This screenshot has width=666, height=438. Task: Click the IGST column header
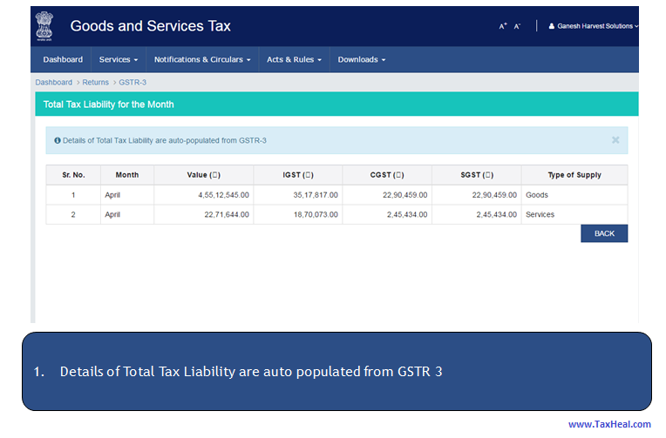(297, 175)
